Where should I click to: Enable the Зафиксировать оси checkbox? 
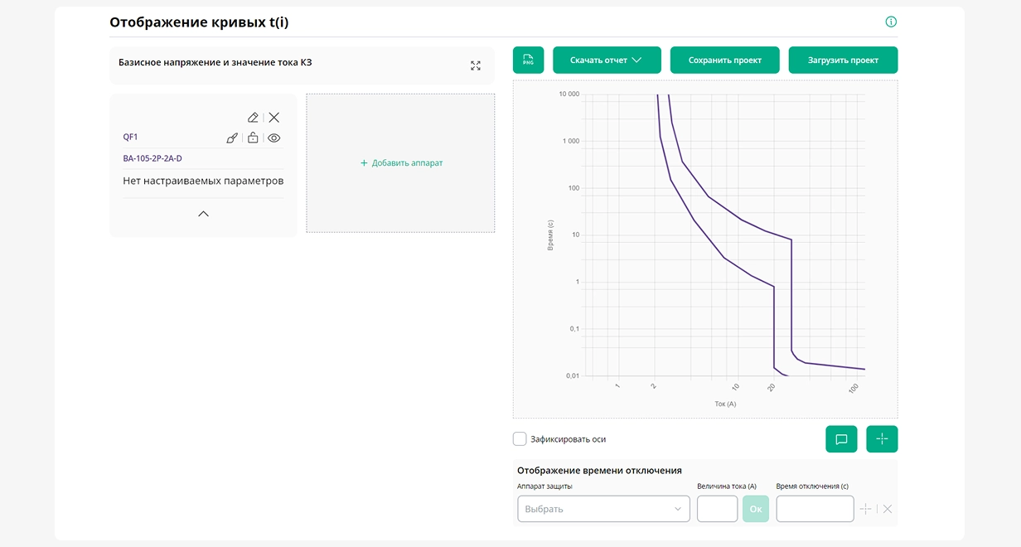[520, 439]
